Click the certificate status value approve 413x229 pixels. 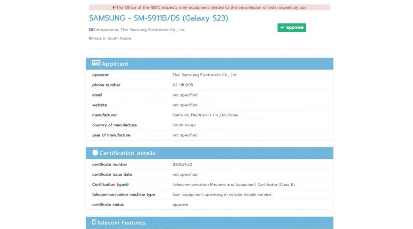(x=180, y=204)
